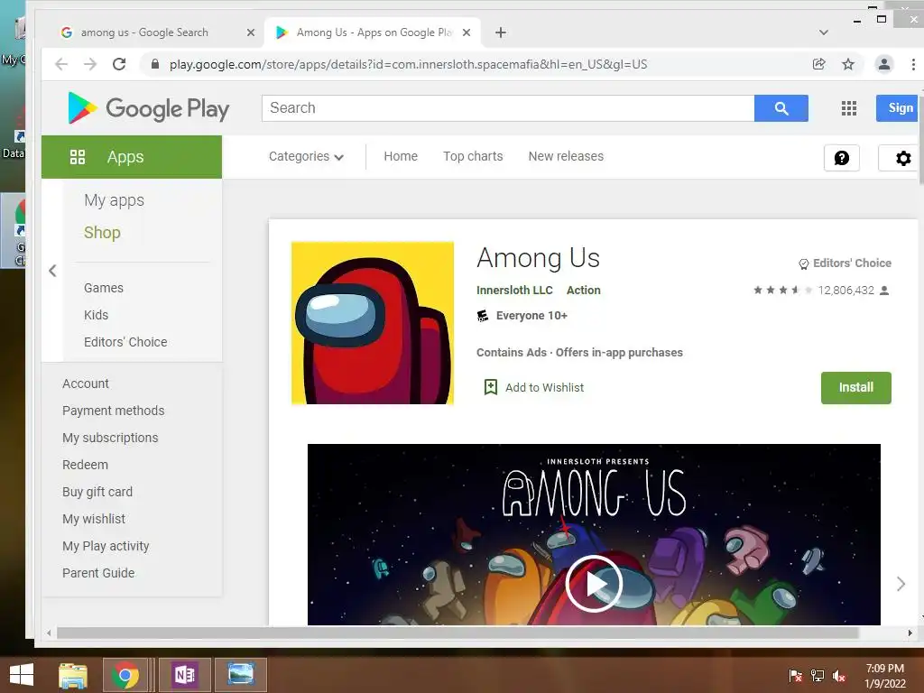This screenshot has width=924, height=693.
Task: Click the green Install button
Action: click(x=855, y=388)
